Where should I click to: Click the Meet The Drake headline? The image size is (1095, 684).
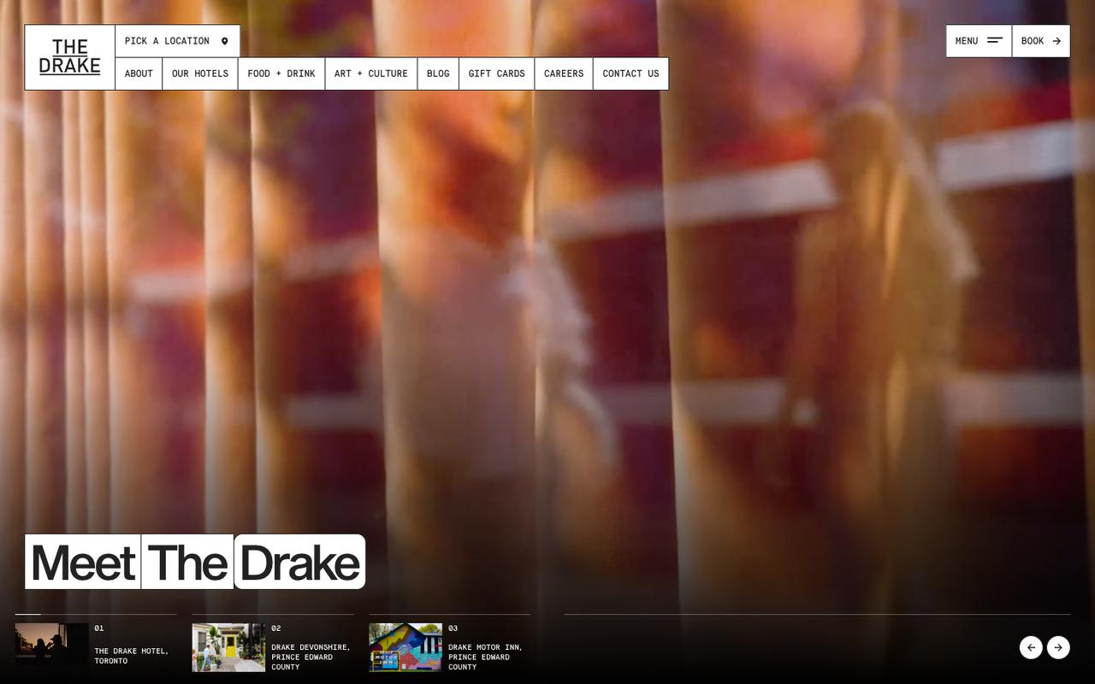195,562
